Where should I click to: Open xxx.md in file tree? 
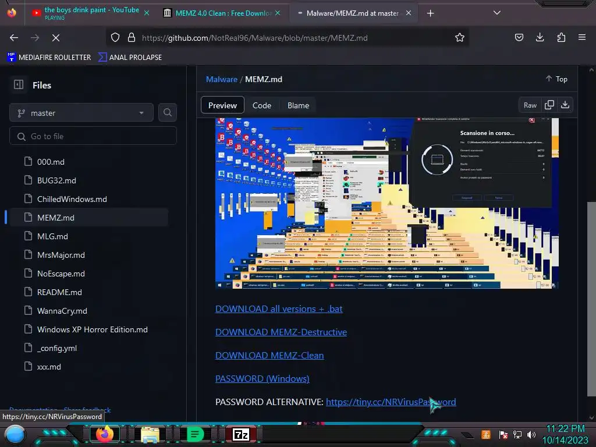pyautogui.click(x=49, y=367)
